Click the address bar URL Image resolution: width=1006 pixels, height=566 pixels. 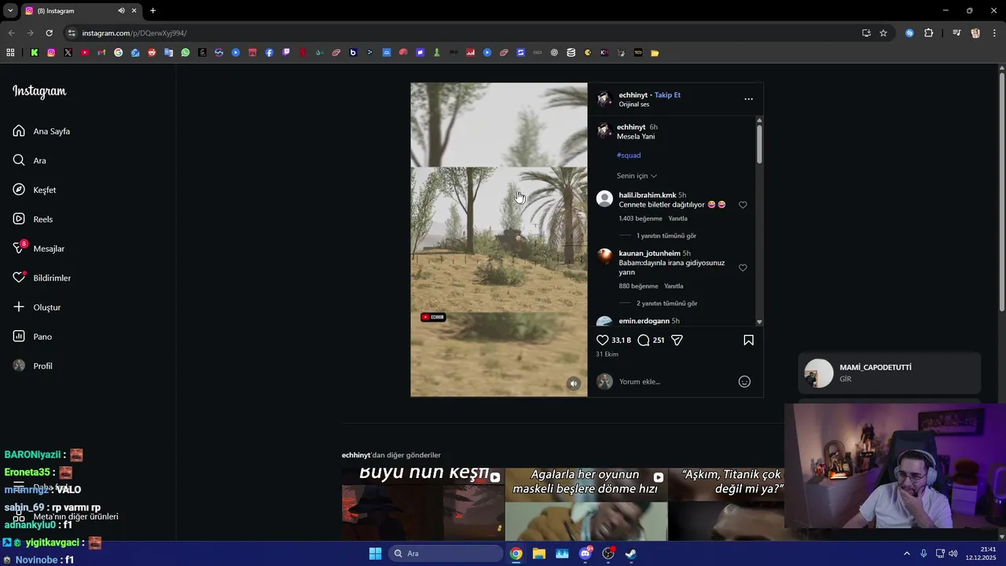click(x=134, y=33)
